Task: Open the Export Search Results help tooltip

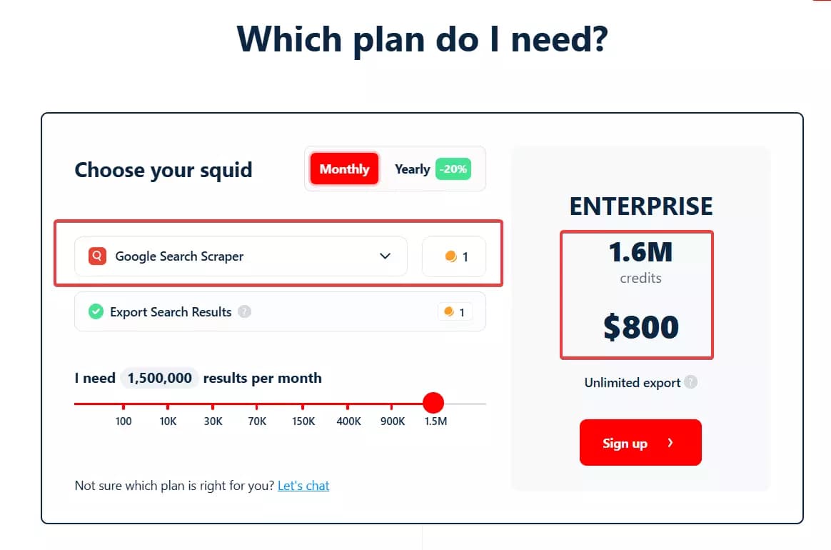Action: 245,311
